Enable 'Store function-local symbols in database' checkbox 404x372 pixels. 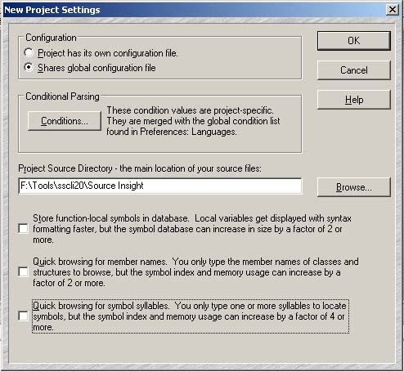coord(24,229)
